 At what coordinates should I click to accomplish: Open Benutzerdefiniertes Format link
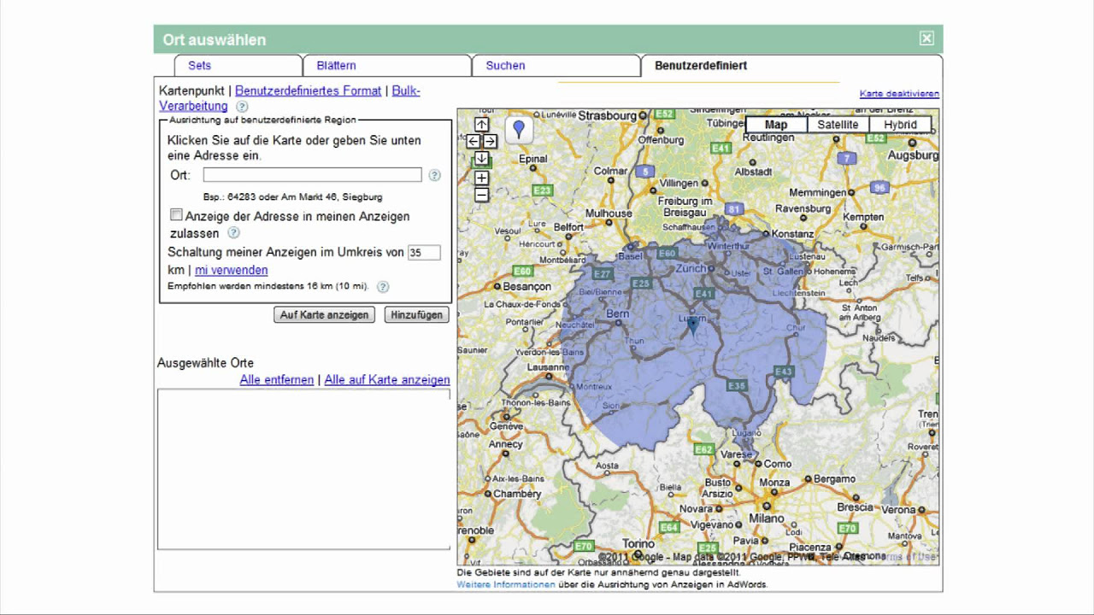pyautogui.click(x=308, y=91)
